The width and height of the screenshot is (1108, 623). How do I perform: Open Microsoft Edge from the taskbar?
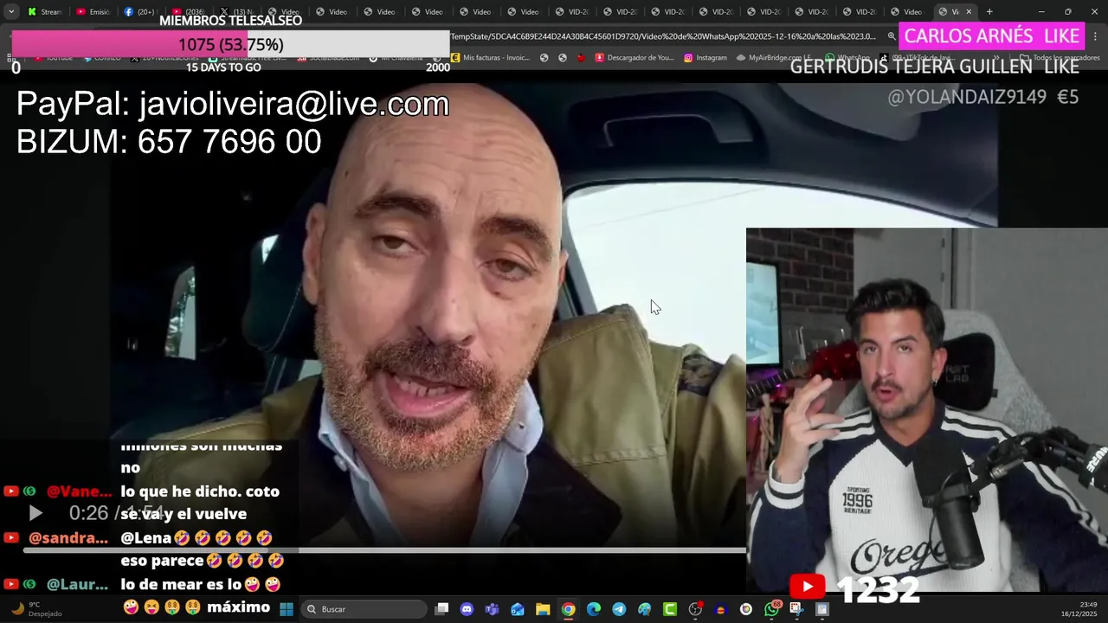pyautogui.click(x=594, y=609)
